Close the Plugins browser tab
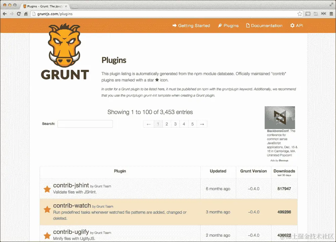 (66, 6)
